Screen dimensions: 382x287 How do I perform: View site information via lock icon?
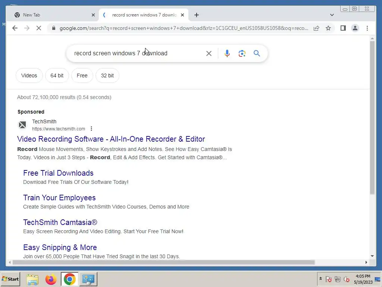[54, 28]
